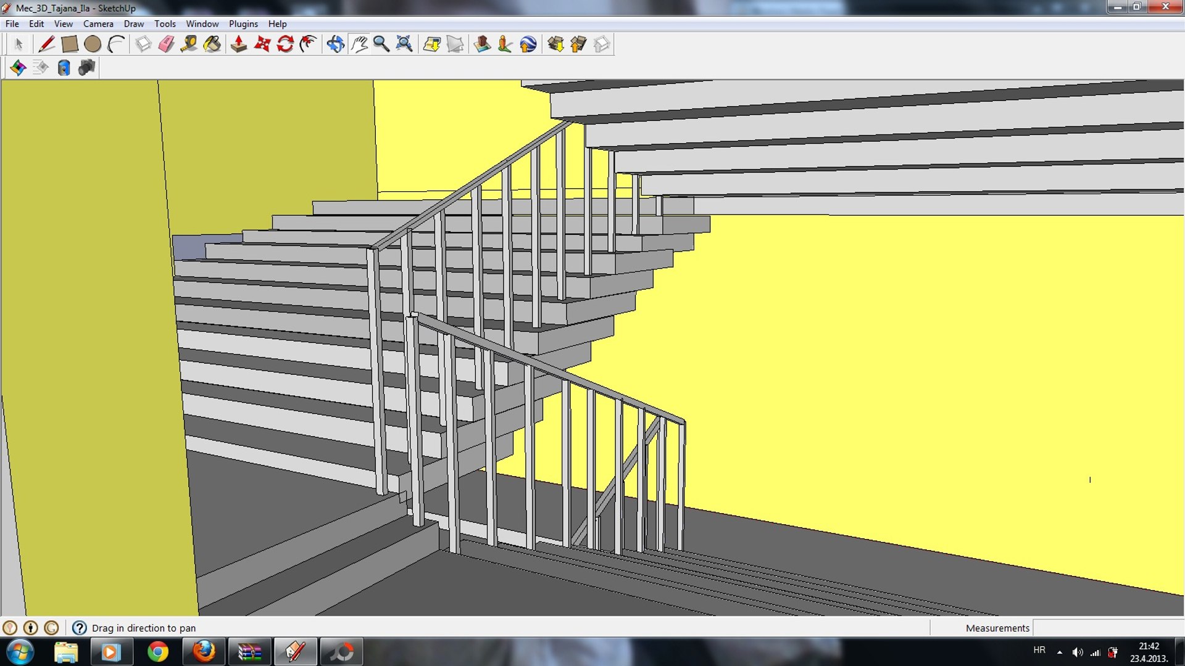This screenshot has width=1185, height=666.
Task: Select the red pencil Line tool
Action: pos(46,44)
